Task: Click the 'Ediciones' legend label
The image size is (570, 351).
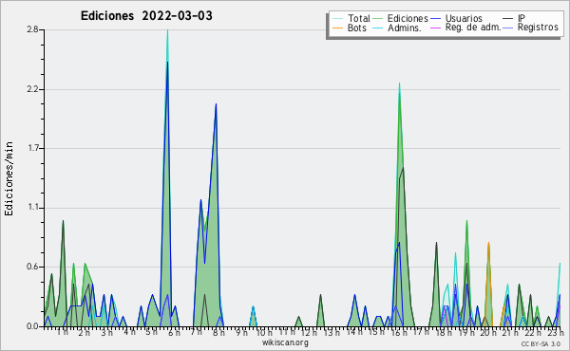Action: click(408, 18)
